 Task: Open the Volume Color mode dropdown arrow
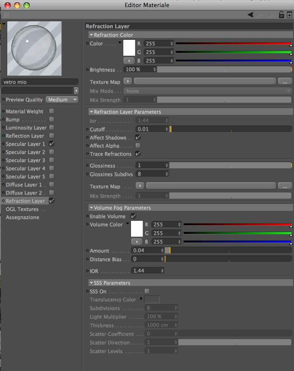point(127,224)
